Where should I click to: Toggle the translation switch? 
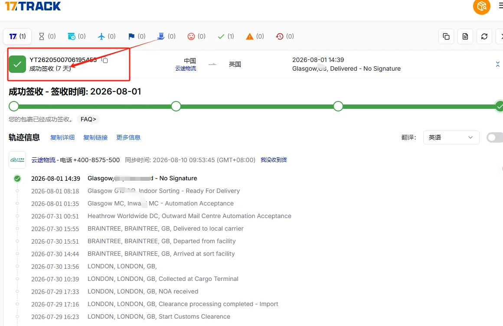[495, 137]
